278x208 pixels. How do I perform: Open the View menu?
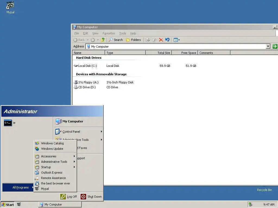click(x=95, y=33)
